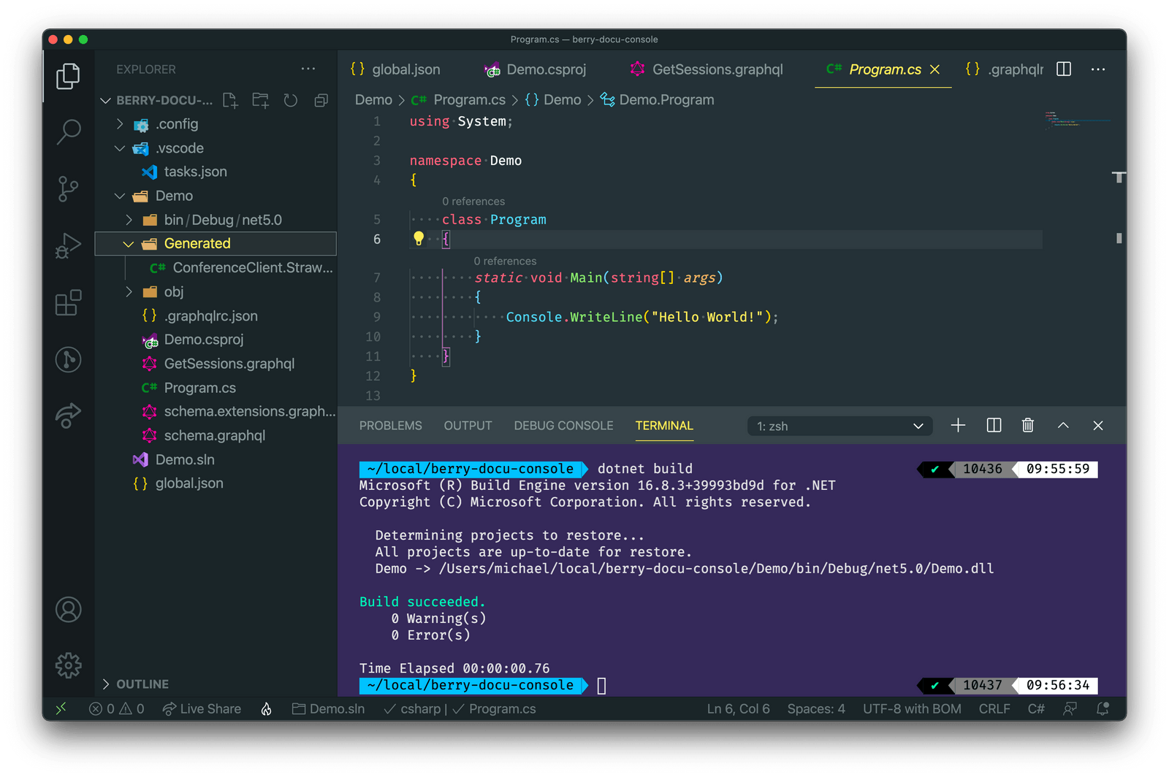Screen dimensions: 1169x777
Task: Split the editor using the toolbar icon
Action: coord(1063,69)
